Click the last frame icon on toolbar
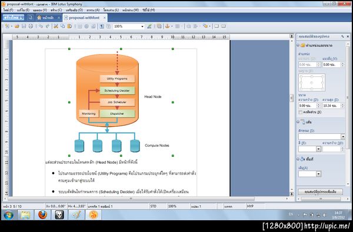 (x=224, y=26)
